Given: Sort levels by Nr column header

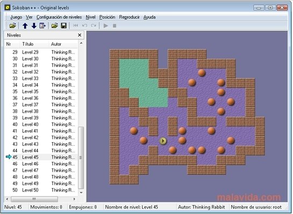Looking at the screenshot, I should pos(12,44).
